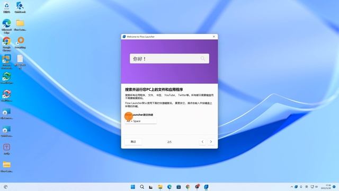Click the Alt + Space hotkey field
Image resolution: width=339 pixels, height=191 pixels.
(x=140, y=121)
